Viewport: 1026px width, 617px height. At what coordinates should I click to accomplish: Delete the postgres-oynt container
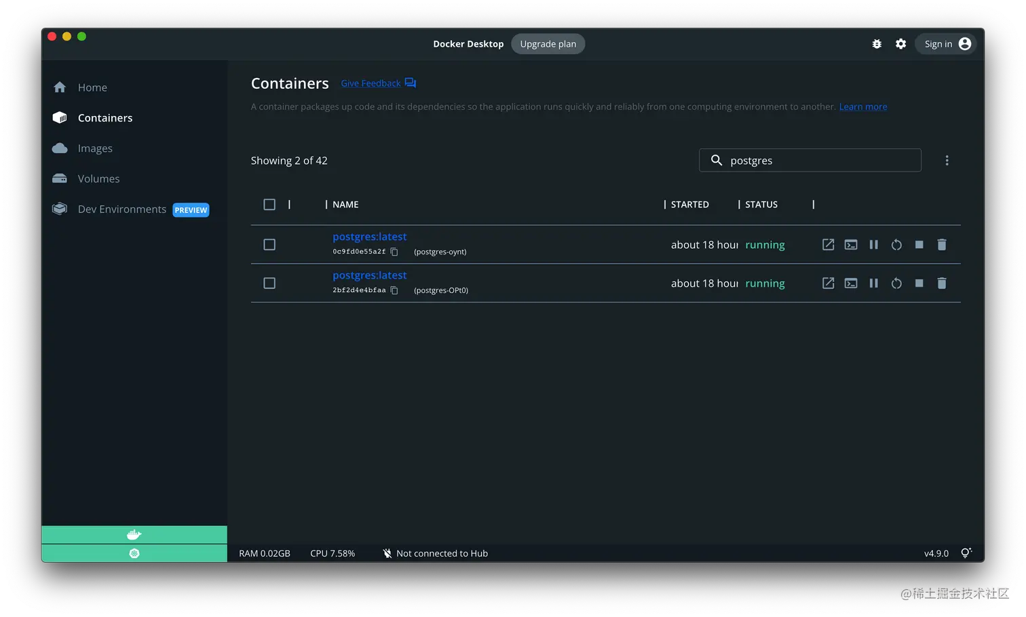tap(942, 245)
